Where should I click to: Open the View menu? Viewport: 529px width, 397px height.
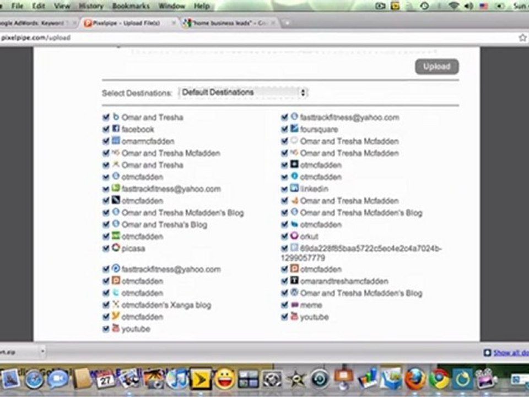(62, 6)
